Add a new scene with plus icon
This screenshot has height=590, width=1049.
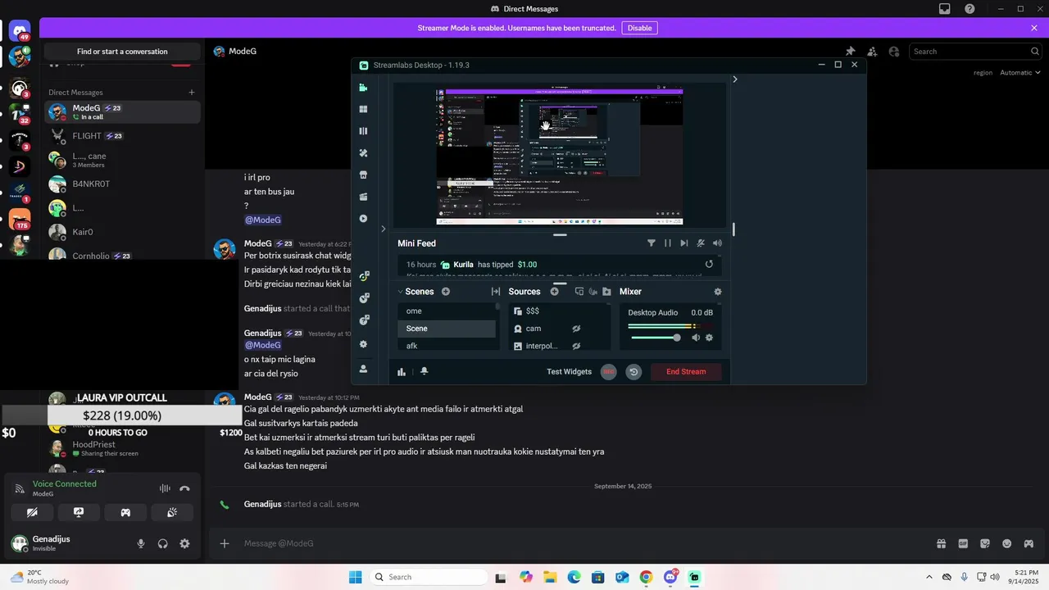(x=446, y=292)
